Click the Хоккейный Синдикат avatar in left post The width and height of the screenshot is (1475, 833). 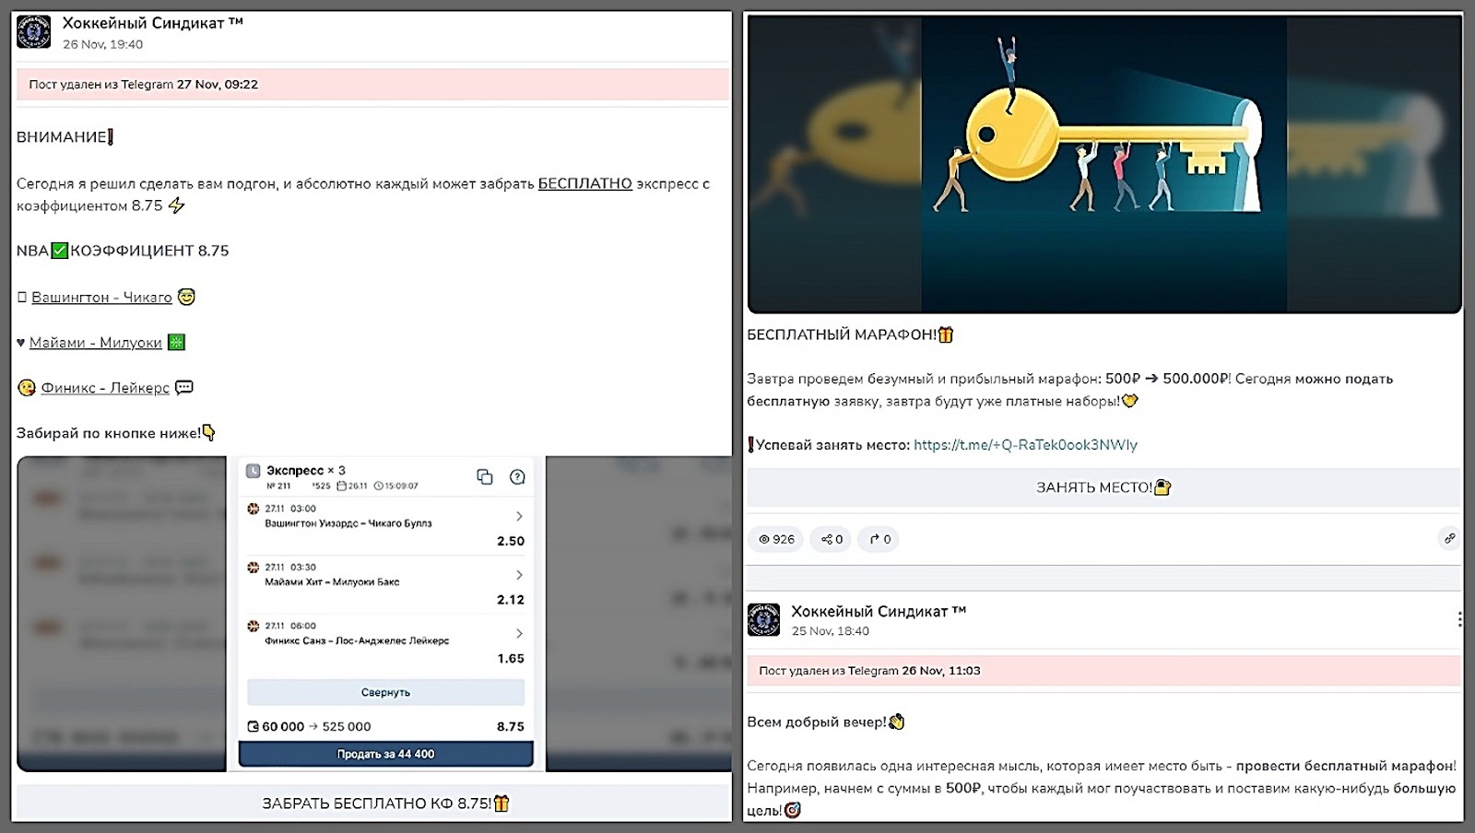(34, 32)
